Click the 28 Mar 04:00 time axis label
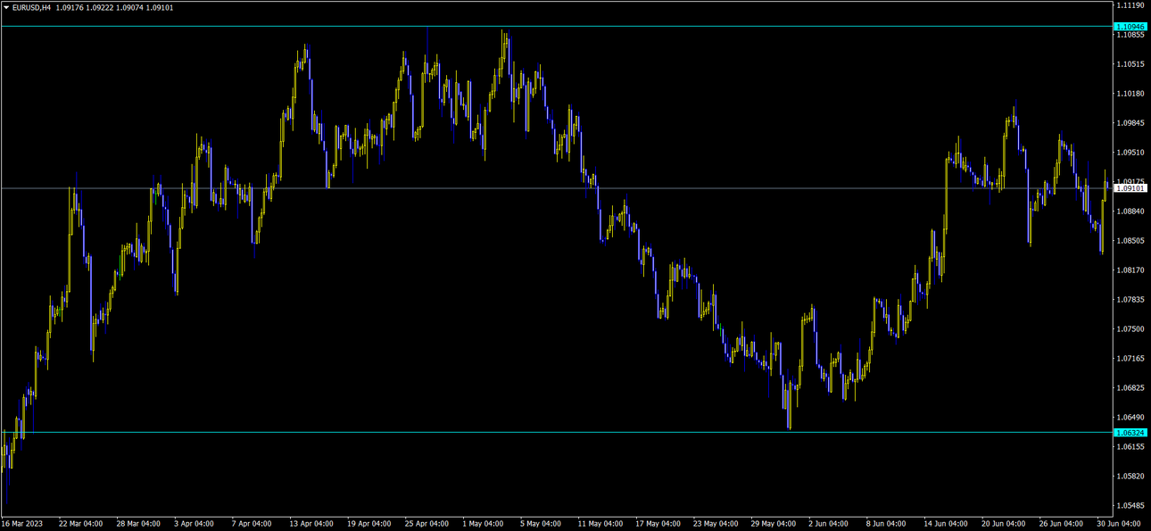Image resolution: width=1151 pixels, height=531 pixels. coord(138,524)
